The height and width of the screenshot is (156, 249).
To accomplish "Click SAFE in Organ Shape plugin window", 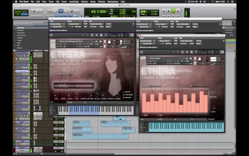I will tap(175, 44).
